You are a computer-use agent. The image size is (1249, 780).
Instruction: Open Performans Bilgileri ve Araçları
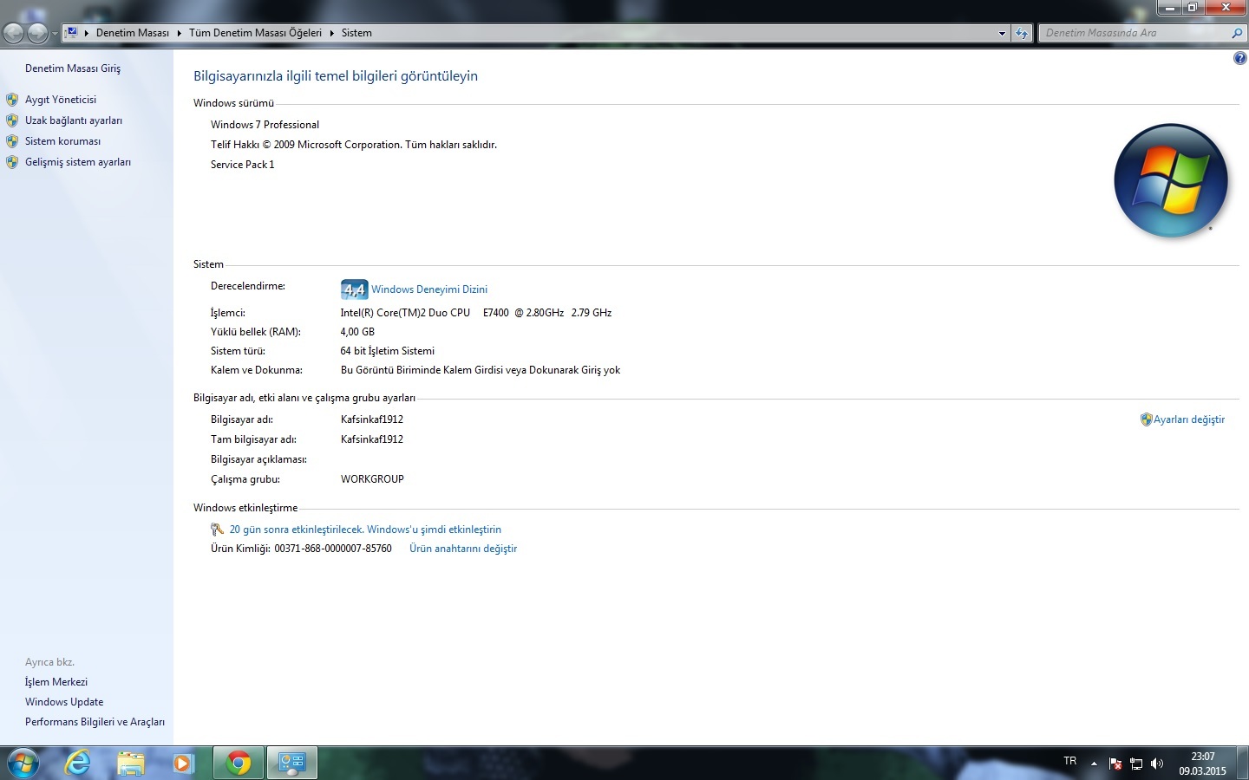point(95,722)
